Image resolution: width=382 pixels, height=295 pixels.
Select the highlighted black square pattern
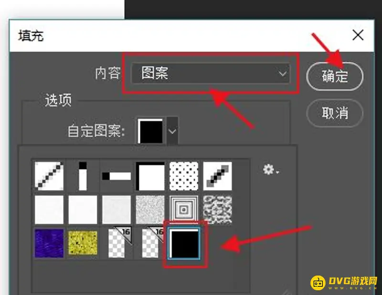pos(184,244)
